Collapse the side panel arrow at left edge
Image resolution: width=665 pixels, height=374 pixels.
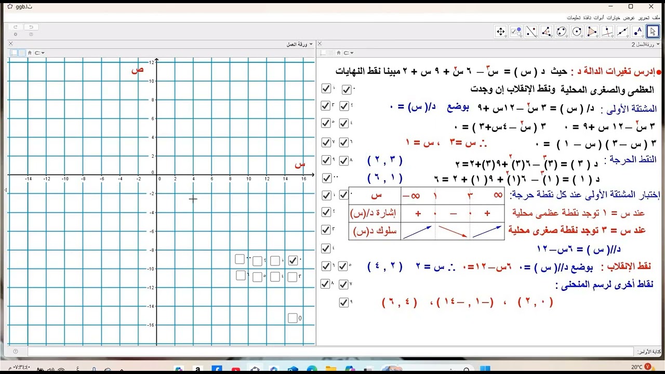(6, 190)
